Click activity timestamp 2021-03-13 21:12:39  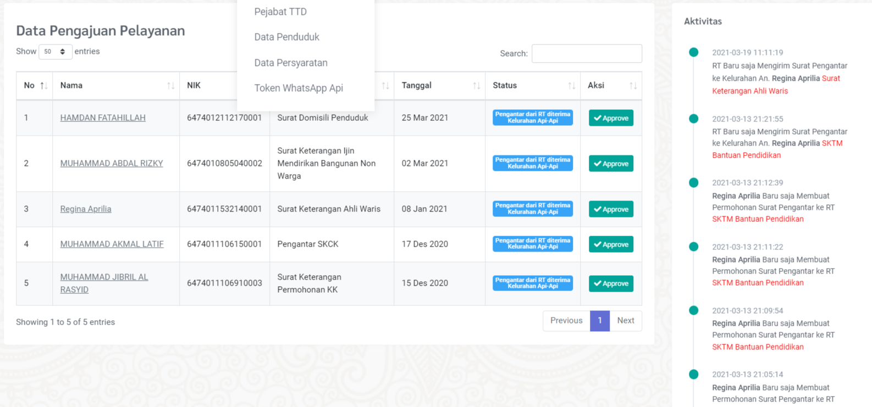748,182
